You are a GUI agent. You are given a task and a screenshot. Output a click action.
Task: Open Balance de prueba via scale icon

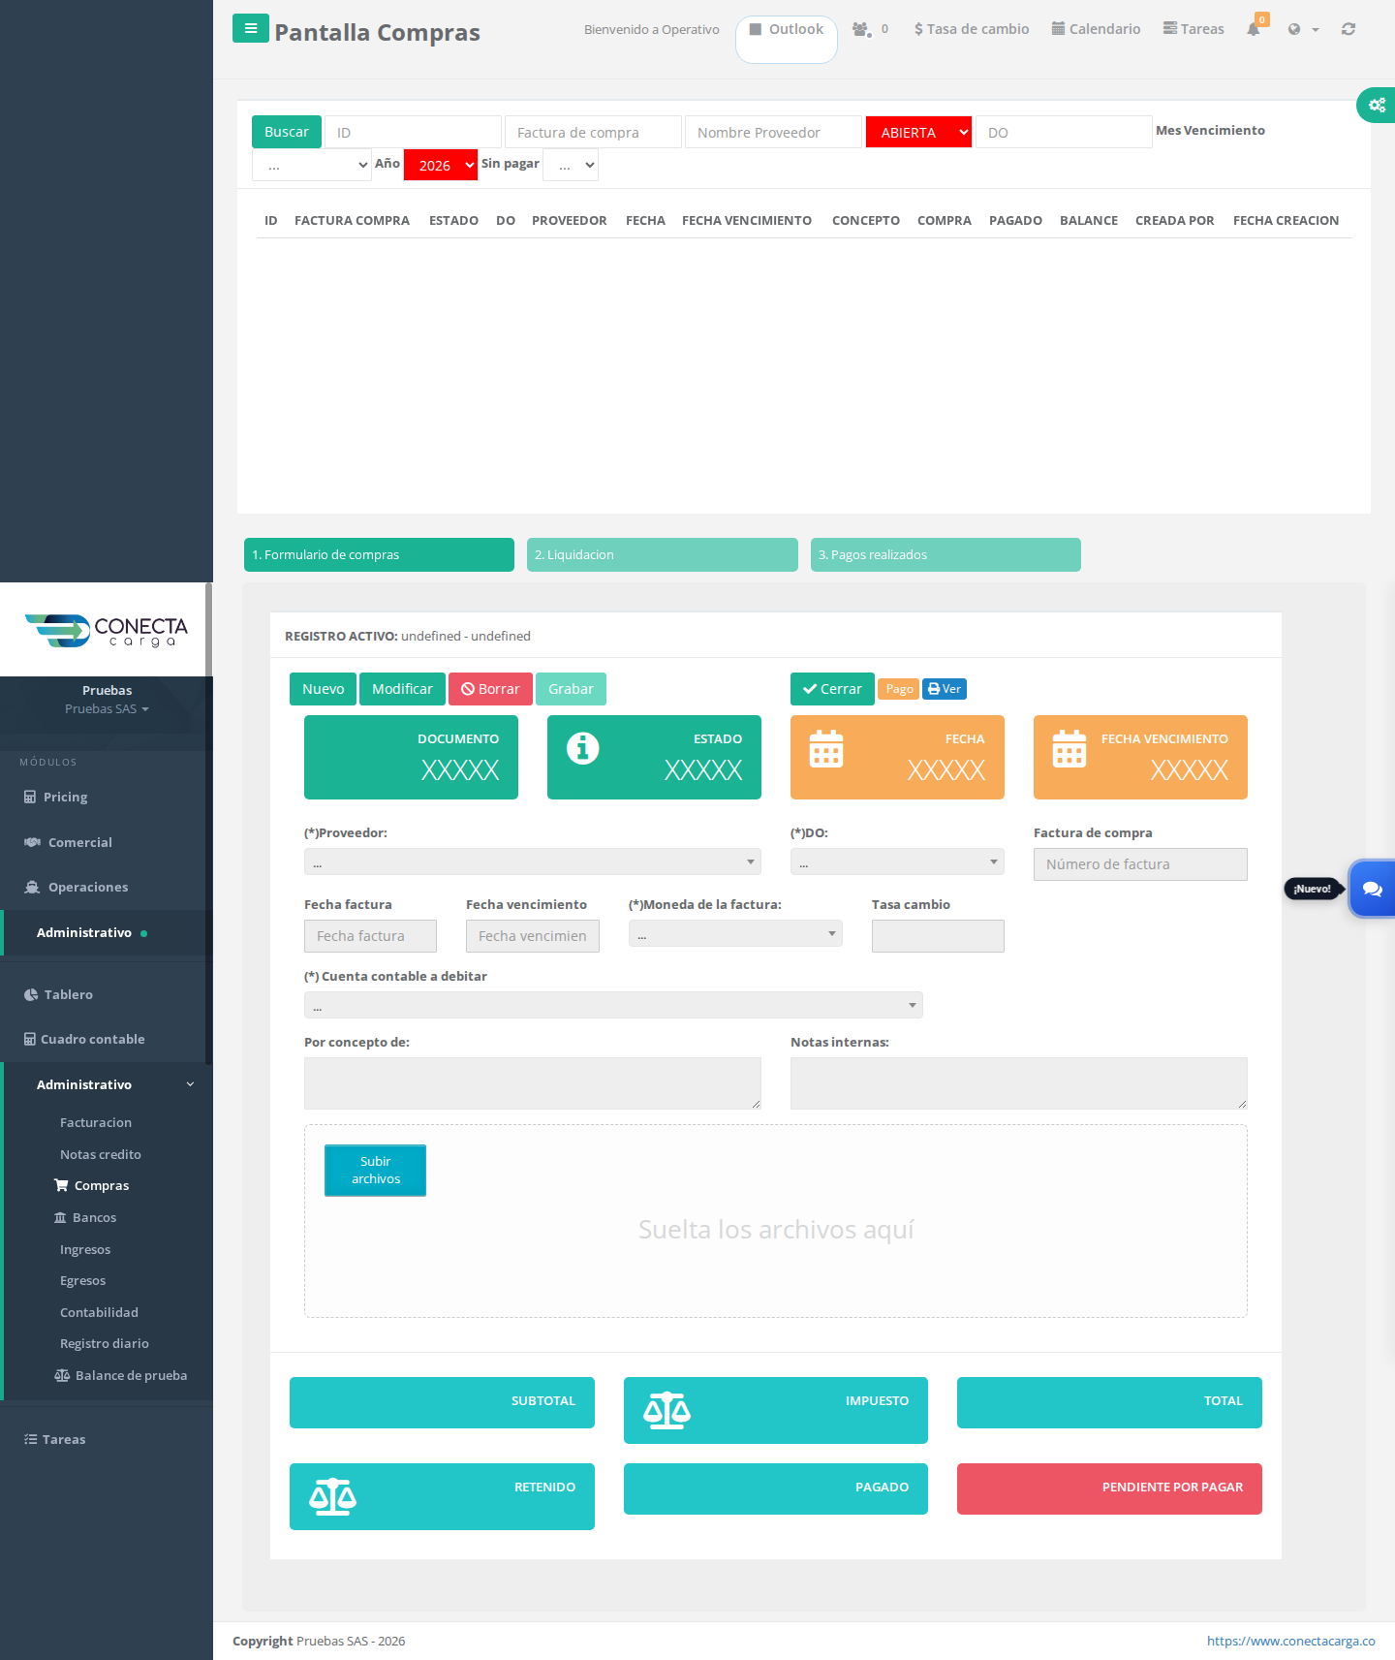coord(62,1375)
